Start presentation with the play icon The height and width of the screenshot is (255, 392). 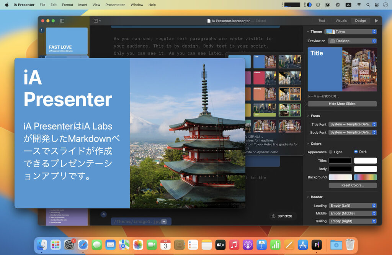pos(376,21)
